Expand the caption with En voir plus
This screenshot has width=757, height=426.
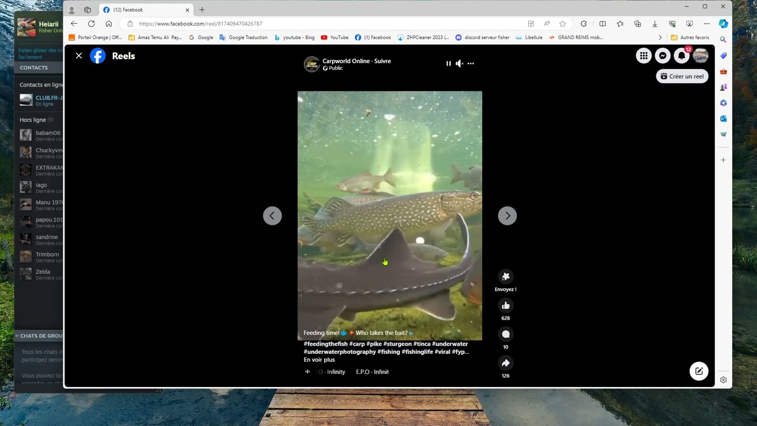pyautogui.click(x=319, y=360)
